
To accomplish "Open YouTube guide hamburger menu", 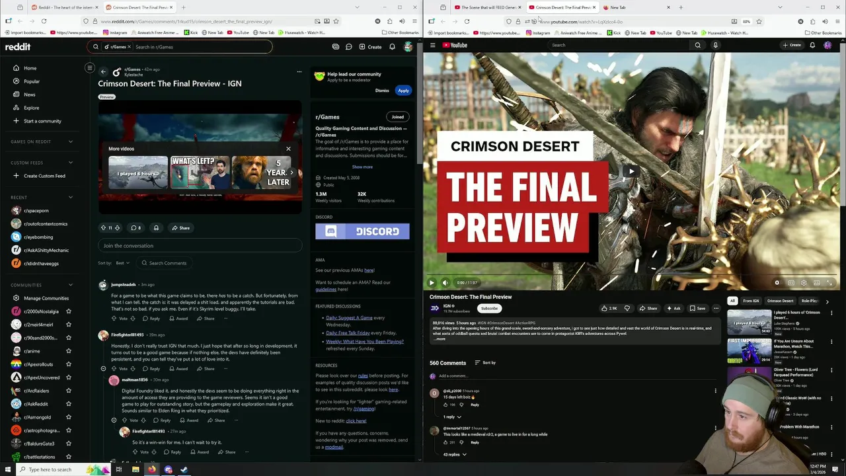I will 433,45.
